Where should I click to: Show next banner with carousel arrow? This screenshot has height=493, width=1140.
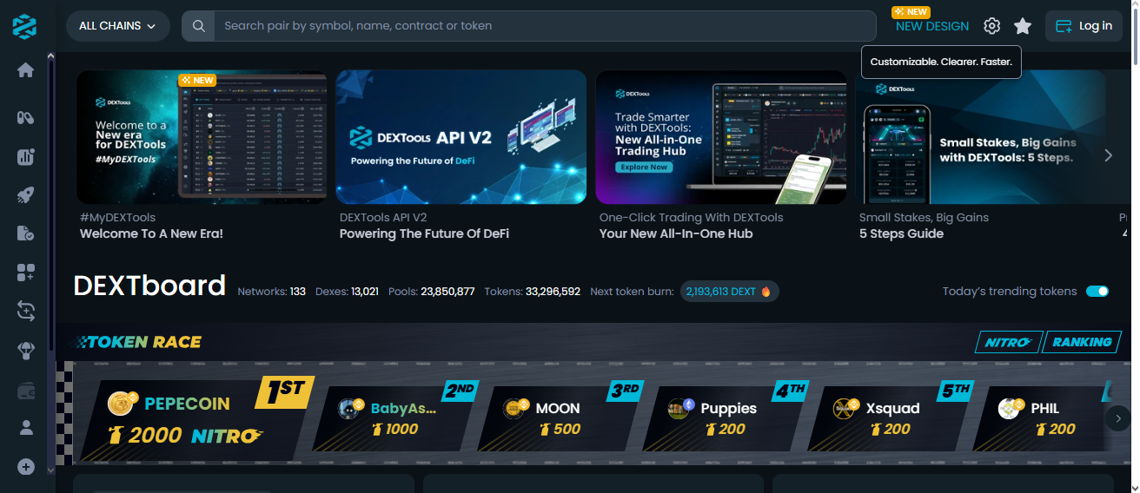tap(1108, 155)
